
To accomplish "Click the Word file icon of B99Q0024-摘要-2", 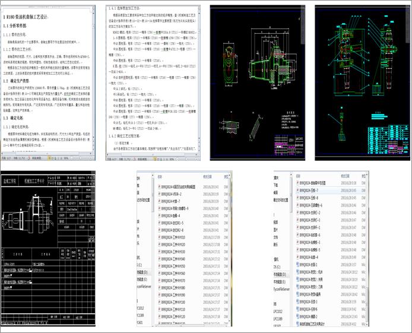I will [297, 316].
